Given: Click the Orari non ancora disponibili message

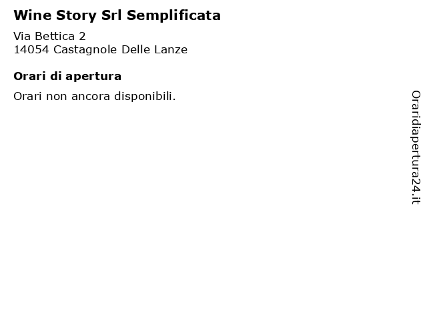Looking at the screenshot, I should pos(95,96).
